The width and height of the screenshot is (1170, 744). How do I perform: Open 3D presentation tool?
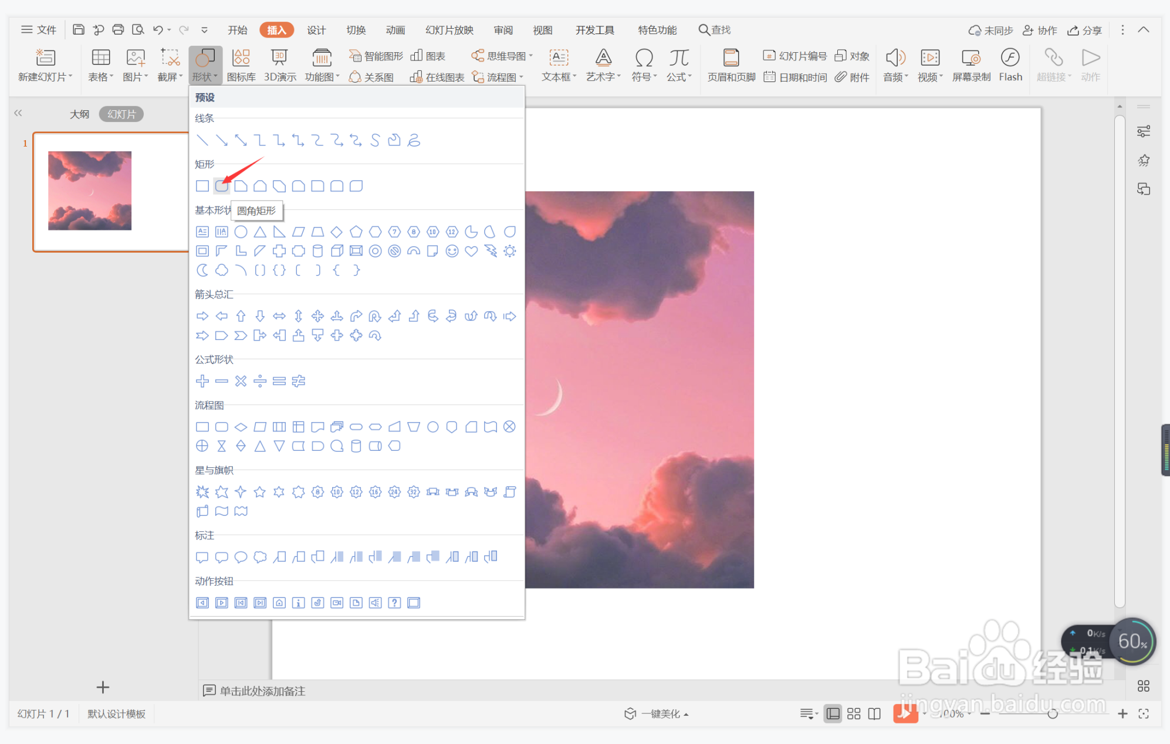pos(280,66)
